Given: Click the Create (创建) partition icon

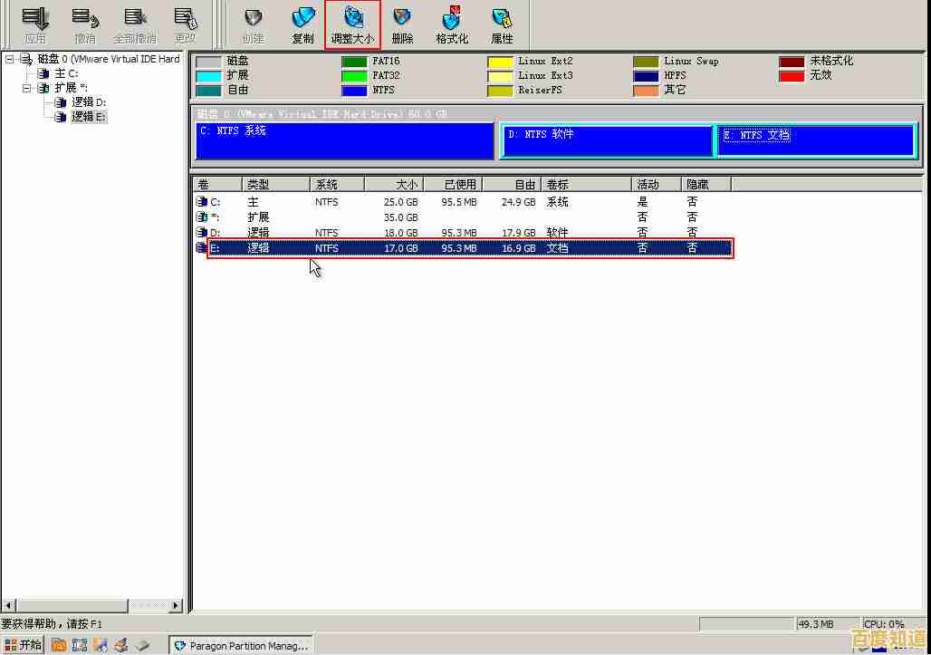Looking at the screenshot, I should coord(253,24).
